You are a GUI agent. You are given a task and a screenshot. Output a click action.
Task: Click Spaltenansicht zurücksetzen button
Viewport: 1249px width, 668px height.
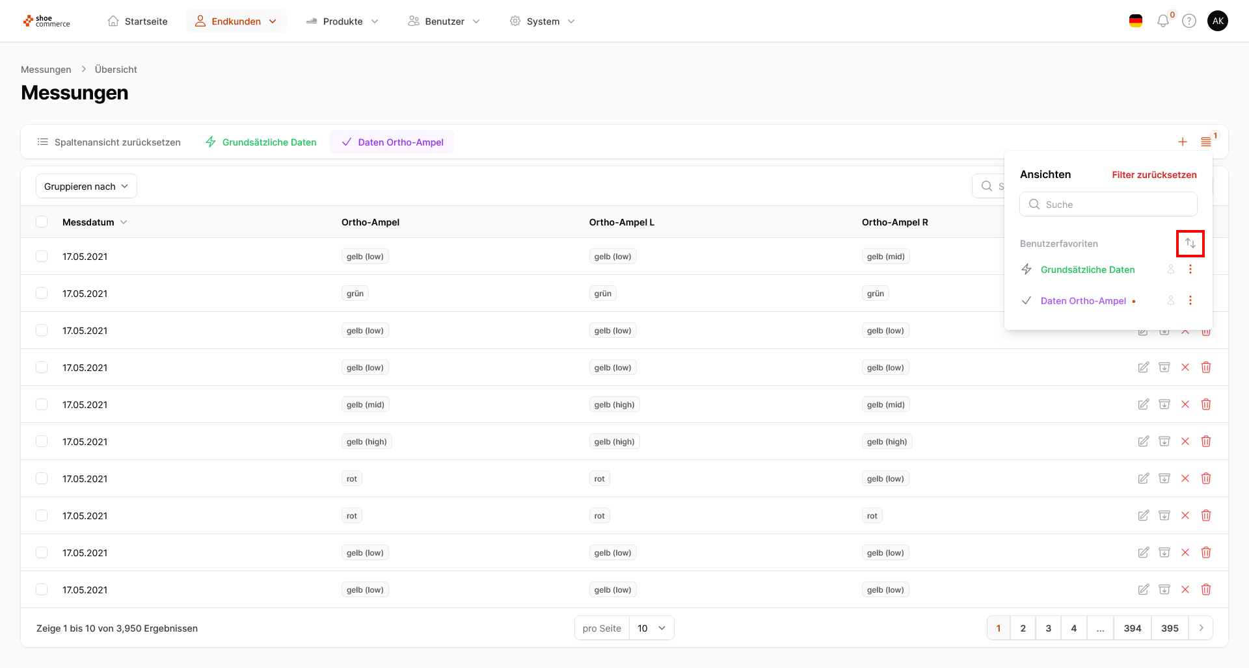point(109,142)
